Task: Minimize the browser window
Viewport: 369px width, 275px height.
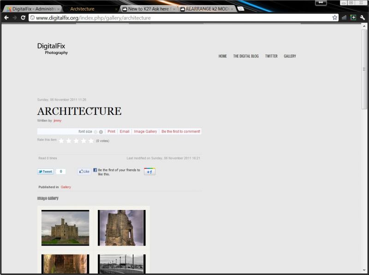Action: 344,3
